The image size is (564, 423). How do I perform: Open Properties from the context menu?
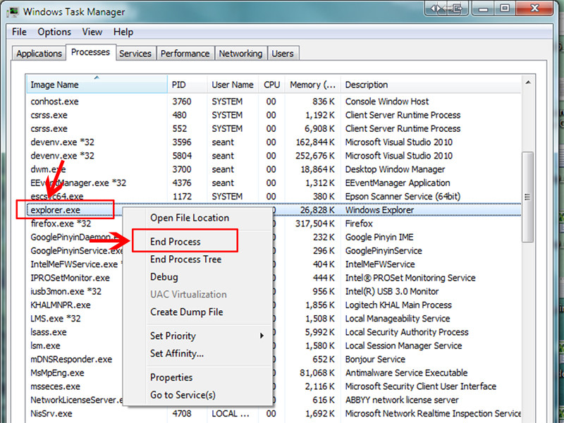point(171,378)
